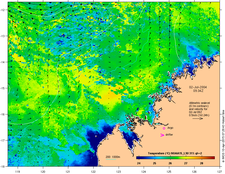Click the longitude axis label 124
This screenshot has height=174, width=225.
[x=144, y=171]
